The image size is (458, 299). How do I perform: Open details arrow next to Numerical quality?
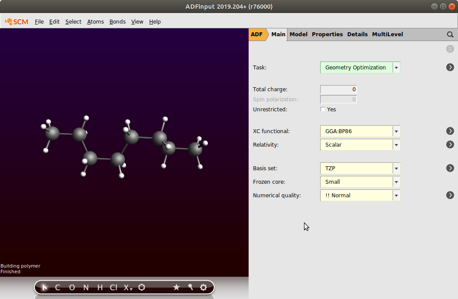[450, 195]
